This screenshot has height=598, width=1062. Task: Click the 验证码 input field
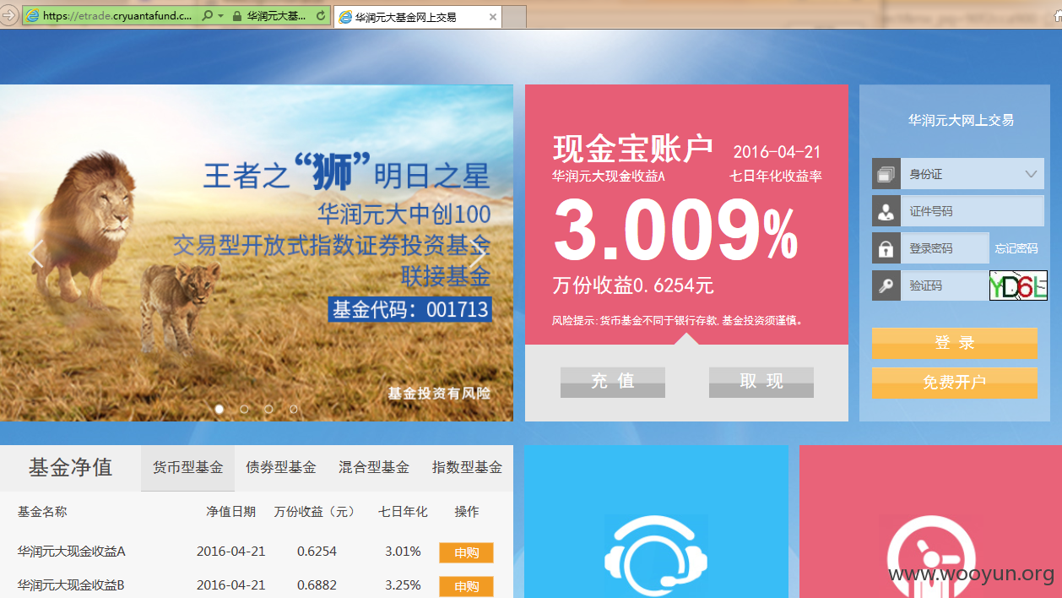(944, 285)
